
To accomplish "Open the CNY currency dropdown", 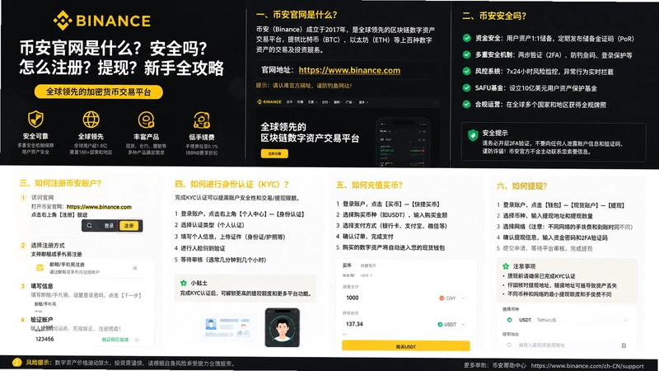I will (452, 298).
